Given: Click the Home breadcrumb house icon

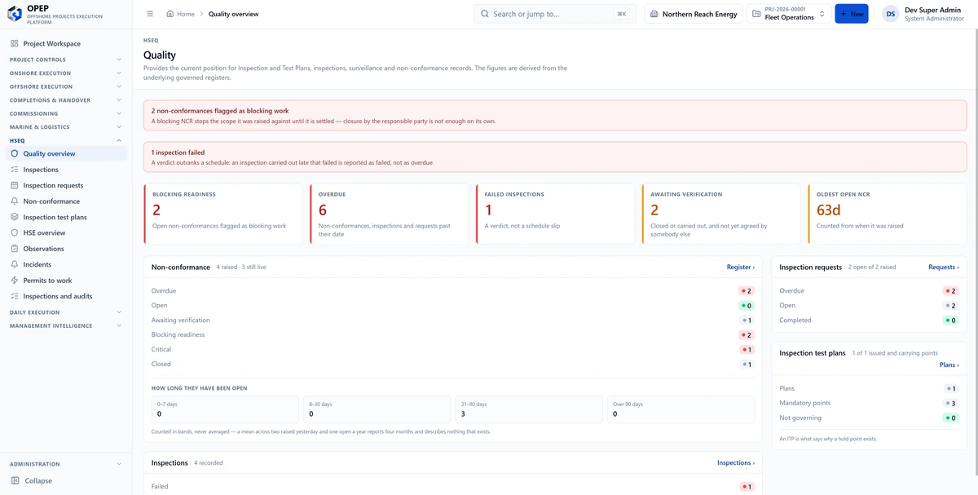Looking at the screenshot, I should coord(170,14).
